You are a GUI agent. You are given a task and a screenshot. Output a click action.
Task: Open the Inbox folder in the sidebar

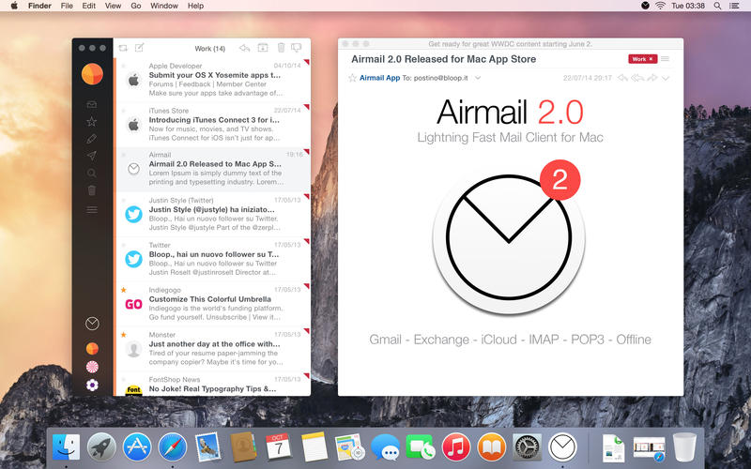[92, 104]
